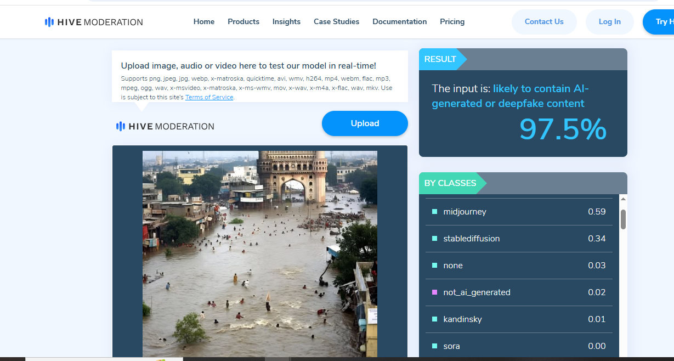
Task: Click the blue Upload button
Action: click(x=365, y=123)
